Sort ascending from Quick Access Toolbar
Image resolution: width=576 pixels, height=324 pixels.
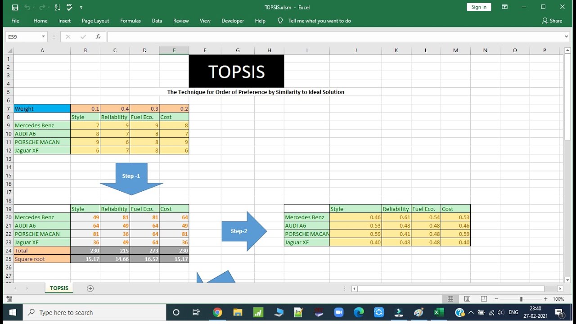(57, 7)
